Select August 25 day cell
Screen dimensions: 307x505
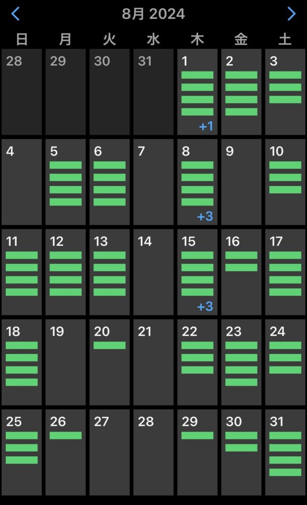click(x=21, y=452)
